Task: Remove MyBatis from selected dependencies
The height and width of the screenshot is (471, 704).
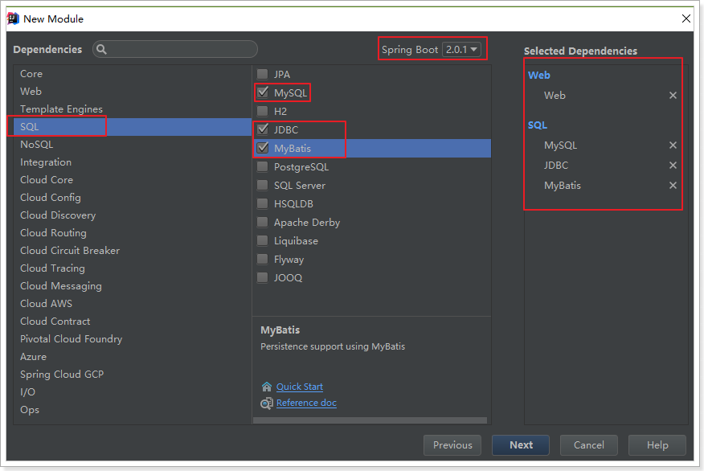Action: click(x=673, y=186)
